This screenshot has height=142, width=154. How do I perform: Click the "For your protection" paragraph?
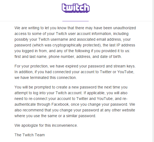tap(75, 72)
